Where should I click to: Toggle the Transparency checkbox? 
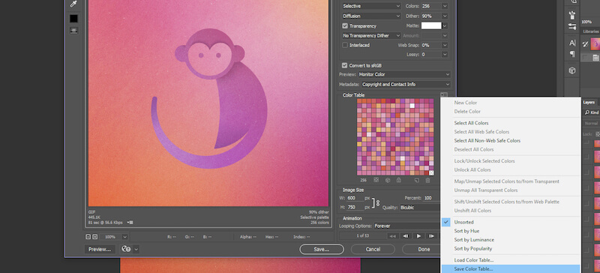pyautogui.click(x=345, y=26)
